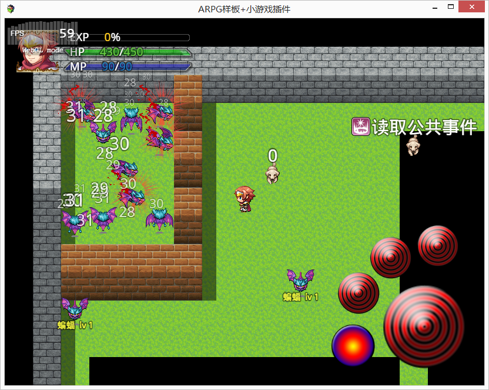Tap the topmost small red ring button
This screenshot has height=390, width=489.
coord(437,245)
